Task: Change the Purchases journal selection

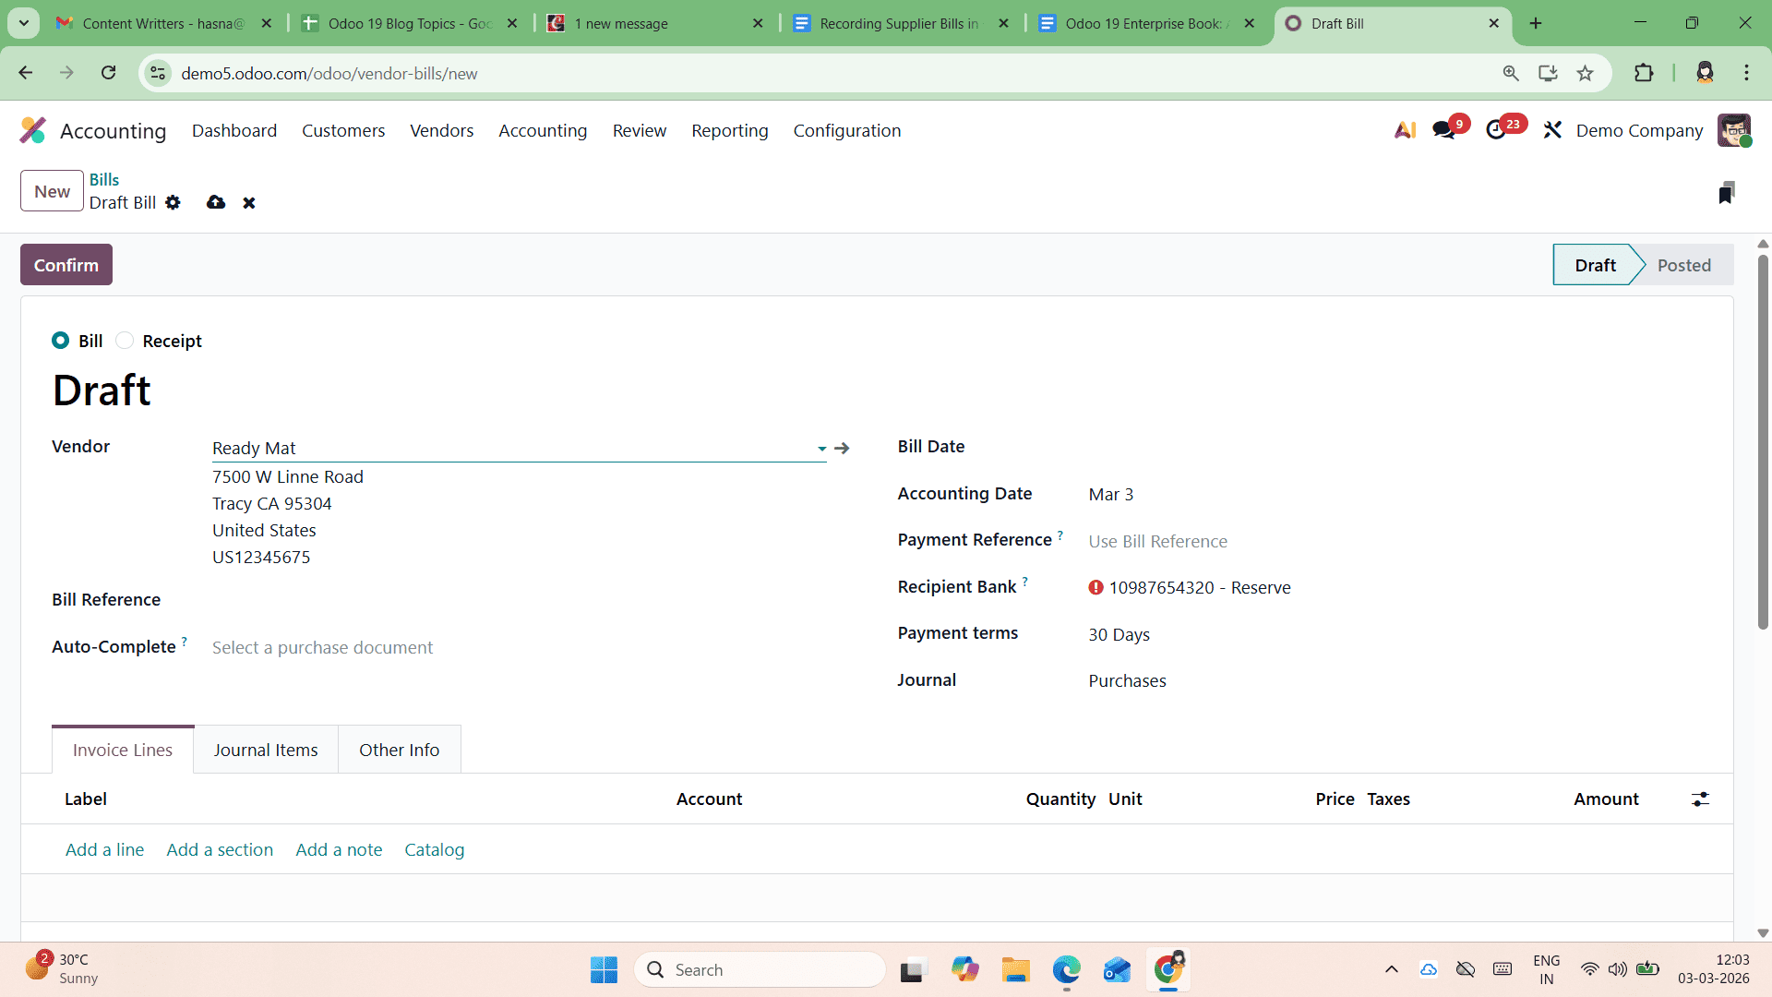Action: [x=1127, y=680]
